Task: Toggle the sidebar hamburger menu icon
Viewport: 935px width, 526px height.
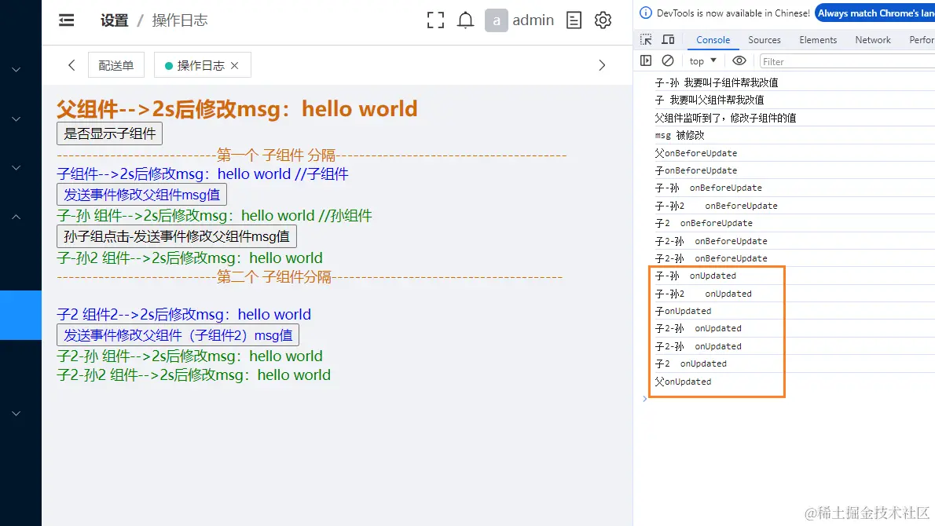Action: 66,20
